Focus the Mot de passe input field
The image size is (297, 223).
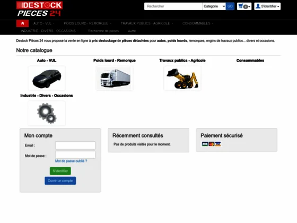click(75, 155)
